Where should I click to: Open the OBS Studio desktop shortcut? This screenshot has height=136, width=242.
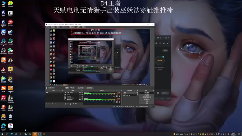[3, 50]
